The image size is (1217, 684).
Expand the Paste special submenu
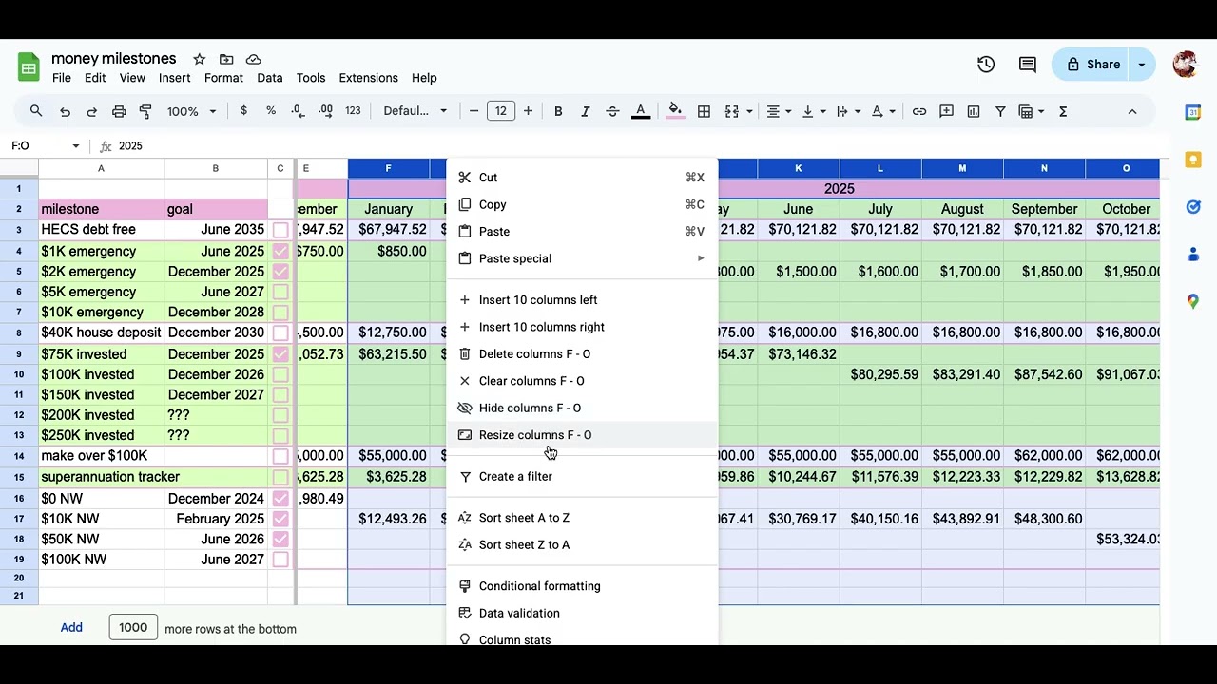(x=582, y=258)
